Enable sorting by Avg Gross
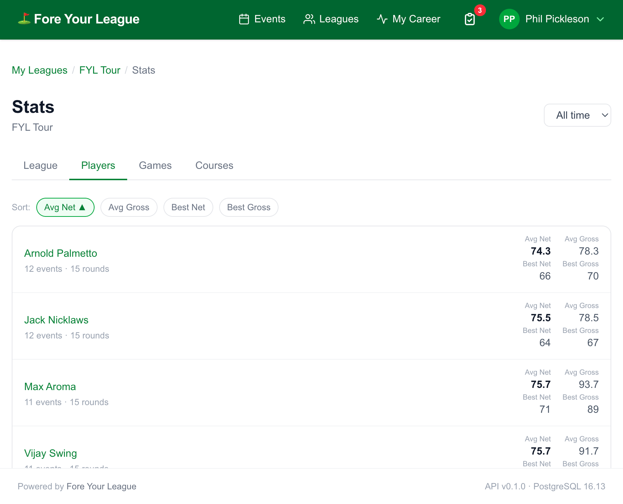623x504 pixels. [129, 207]
